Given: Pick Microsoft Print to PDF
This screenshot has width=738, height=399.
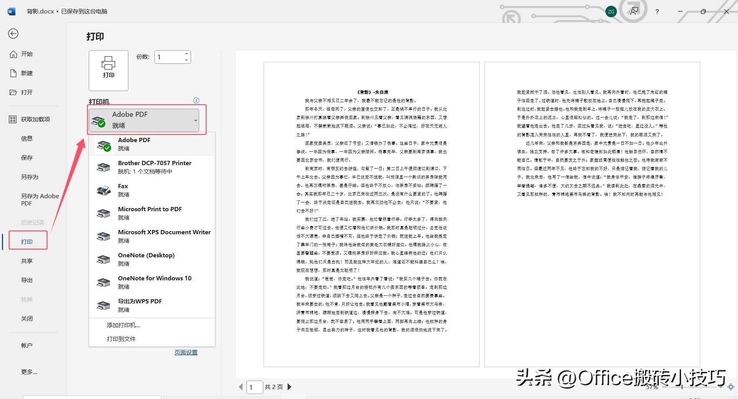Looking at the screenshot, I should point(152,213).
